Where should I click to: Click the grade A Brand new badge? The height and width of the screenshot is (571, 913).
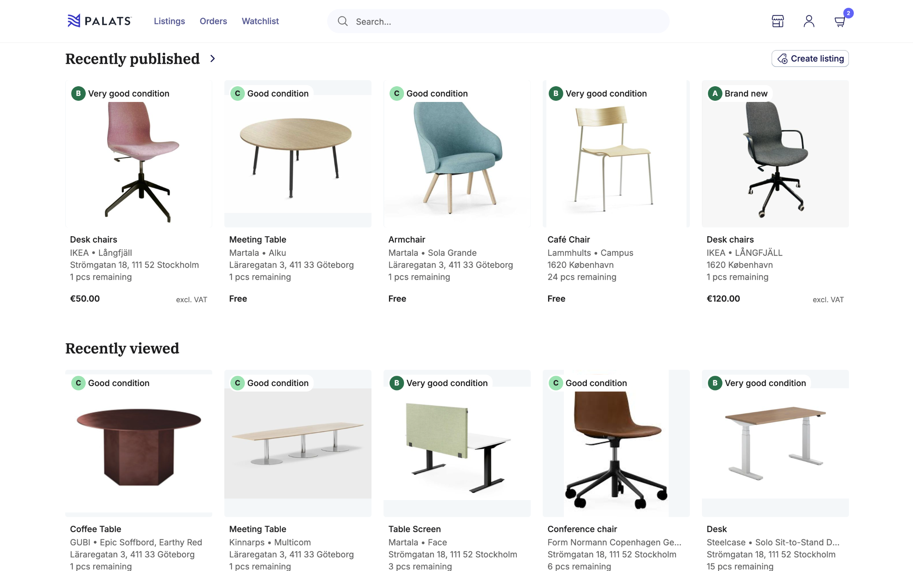point(715,93)
